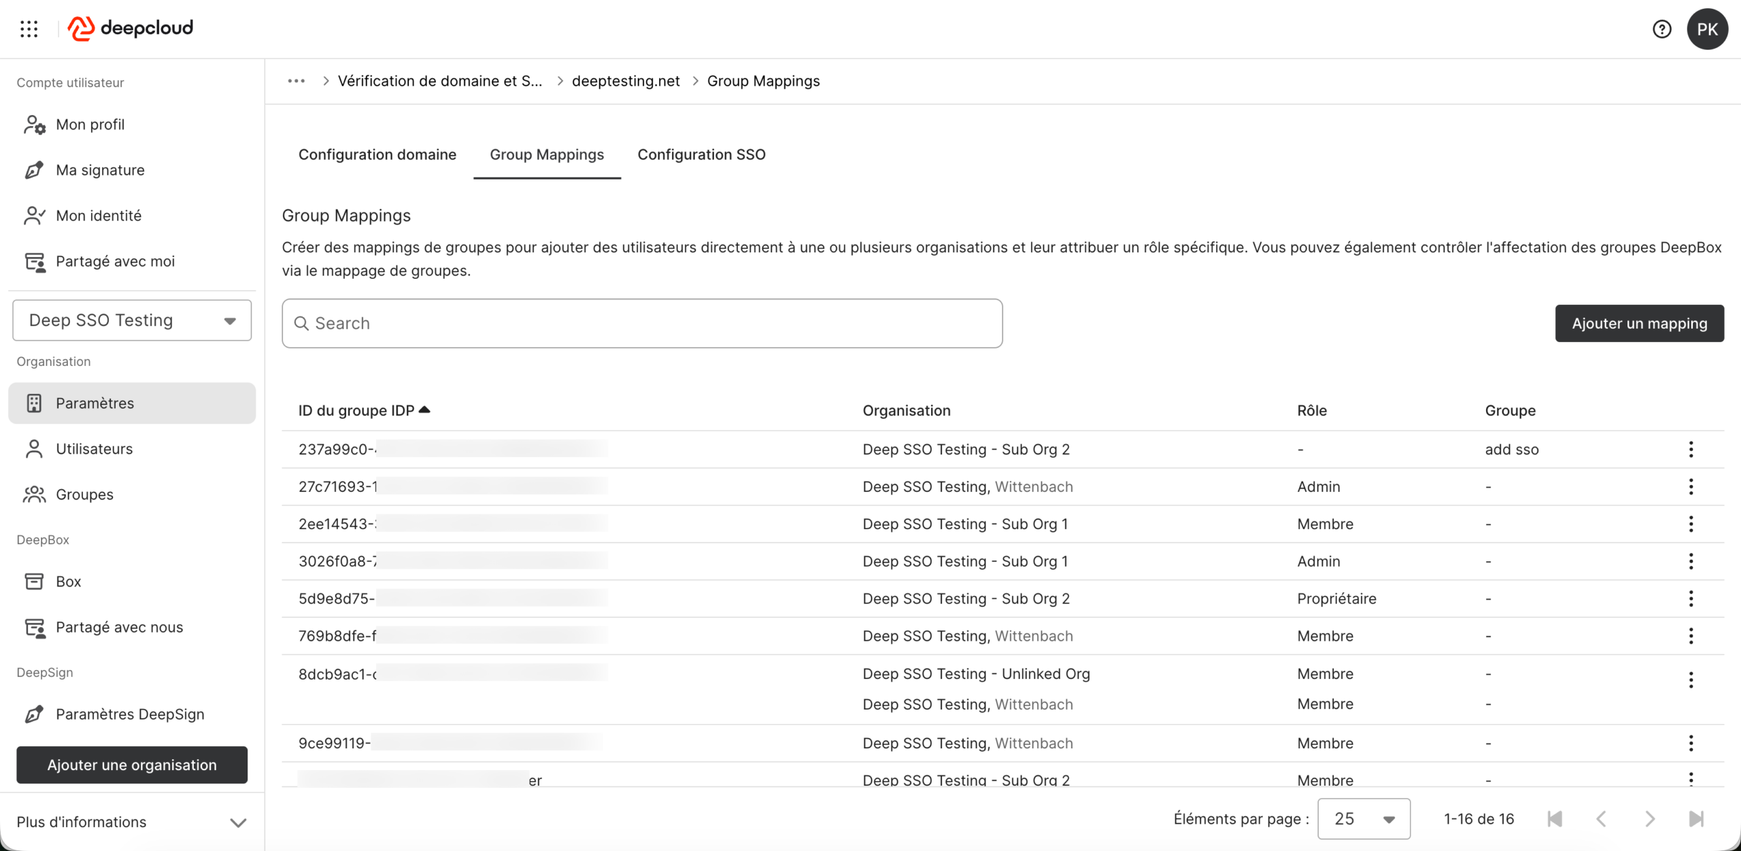The height and width of the screenshot is (851, 1741).
Task: Go to first page of results
Action: click(1555, 818)
